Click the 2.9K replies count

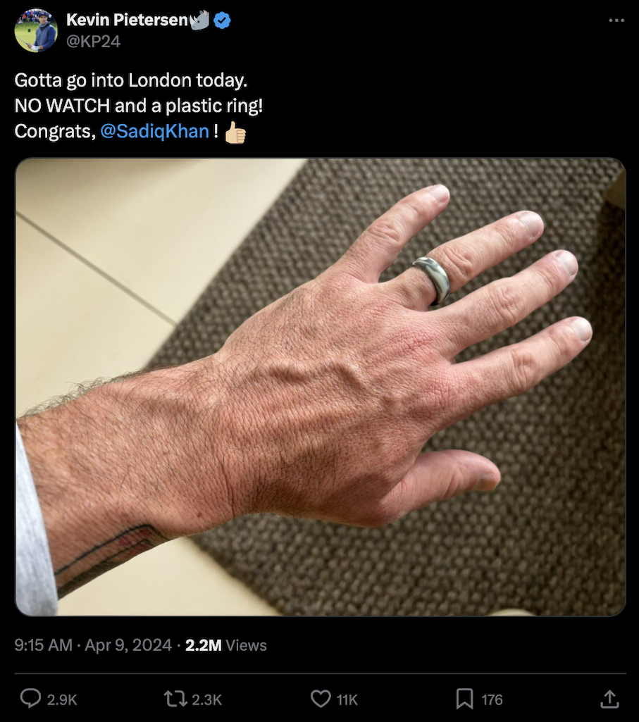tap(62, 700)
